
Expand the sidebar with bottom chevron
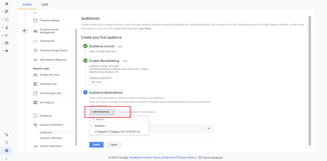(7, 158)
